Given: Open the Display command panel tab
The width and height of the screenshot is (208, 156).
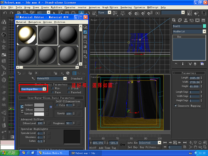Looking at the screenshot, I should (197, 20).
